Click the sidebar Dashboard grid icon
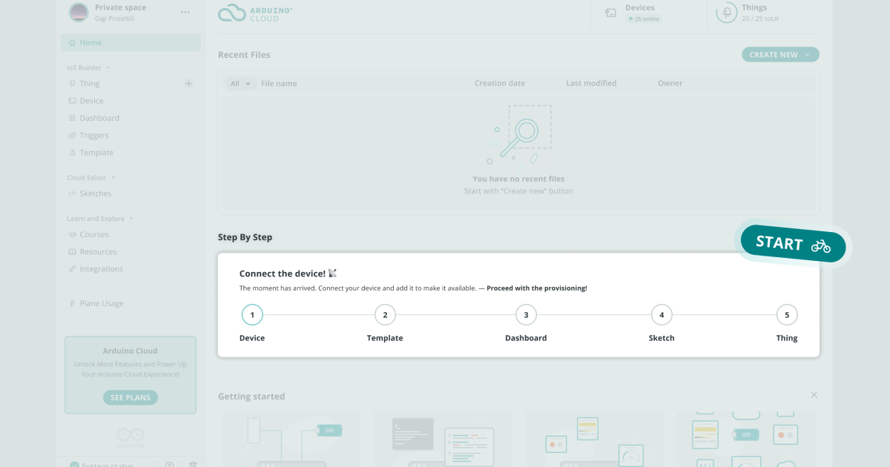Viewport: 890px width, 467px height. tap(72, 118)
